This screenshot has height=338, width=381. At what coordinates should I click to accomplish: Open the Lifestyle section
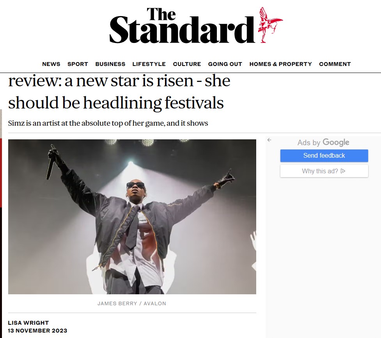[149, 64]
